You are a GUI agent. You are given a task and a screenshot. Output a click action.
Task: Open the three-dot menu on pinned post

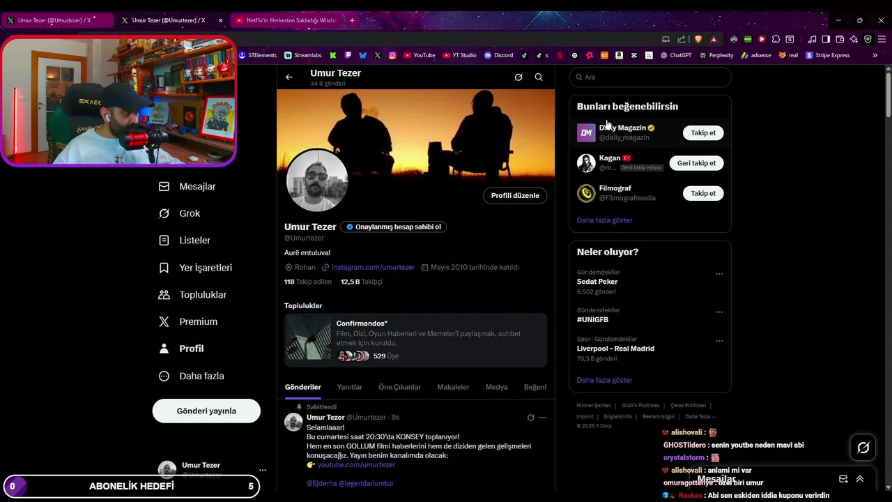543,418
